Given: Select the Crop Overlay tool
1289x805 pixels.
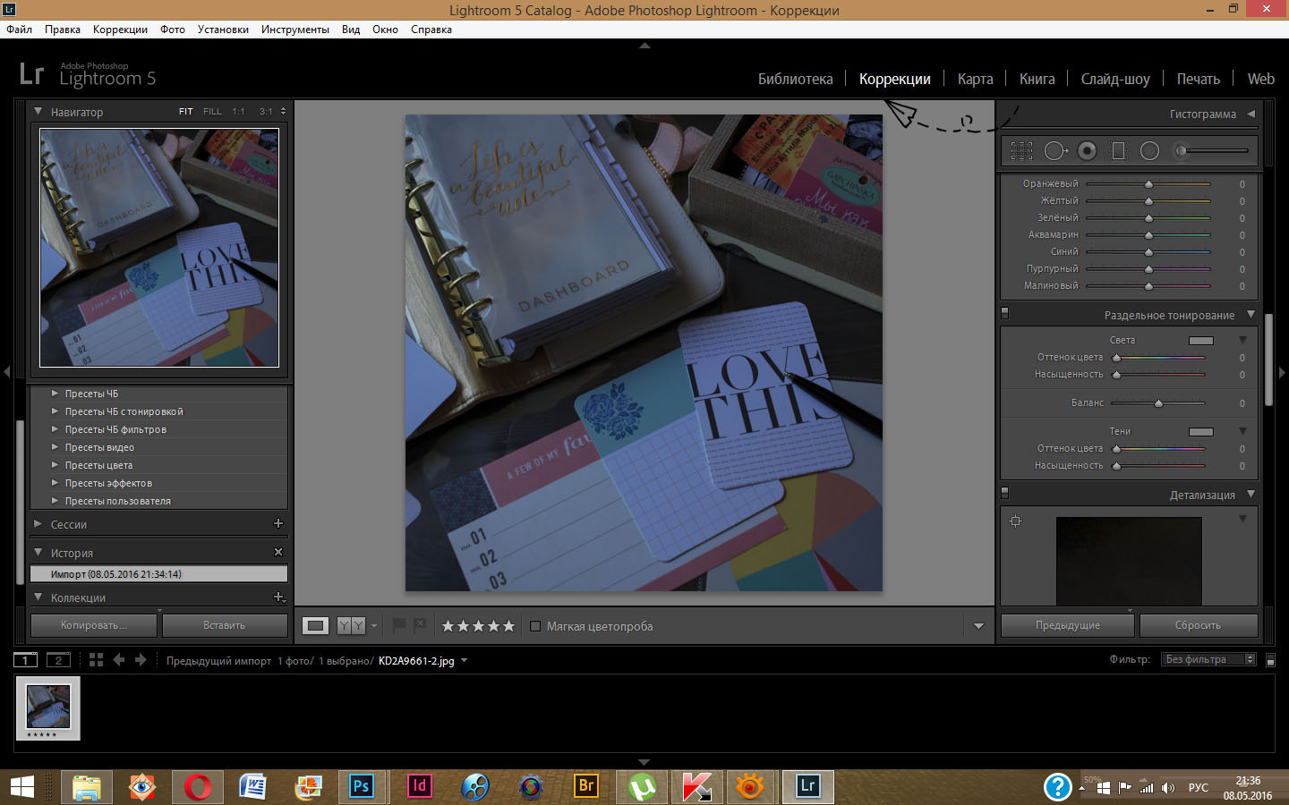Looking at the screenshot, I should click(x=1021, y=151).
